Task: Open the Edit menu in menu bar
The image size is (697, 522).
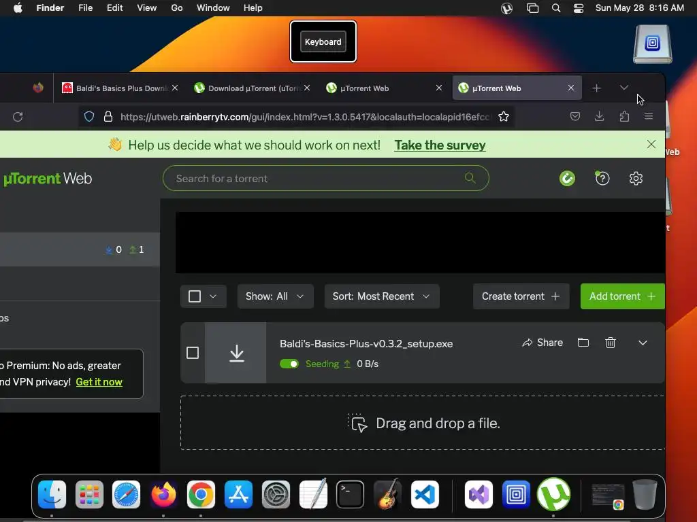Action: point(114,7)
